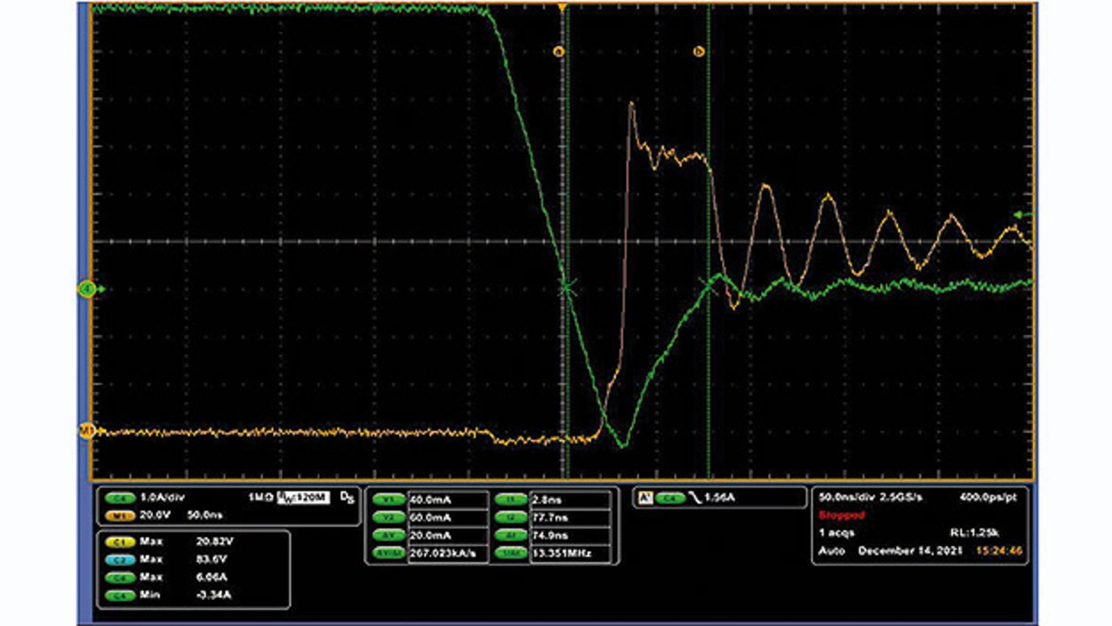1112x626 pixels.
Task: Click the trigger position marker at top
Action: click(x=564, y=8)
